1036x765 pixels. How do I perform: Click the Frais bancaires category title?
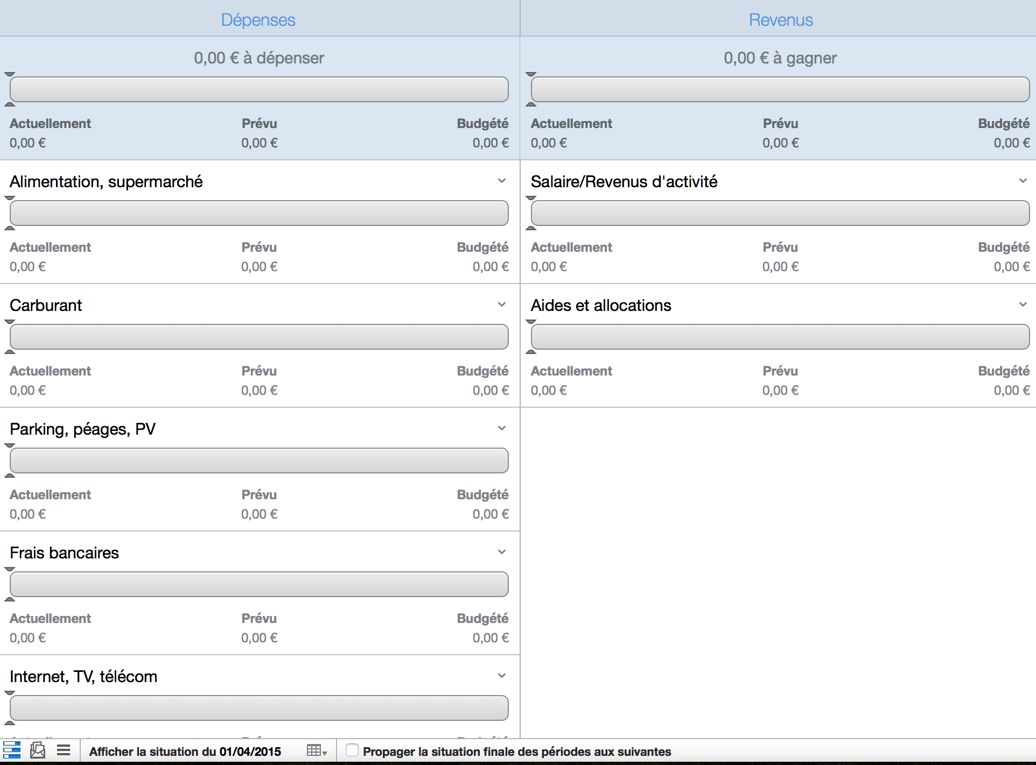click(x=65, y=552)
